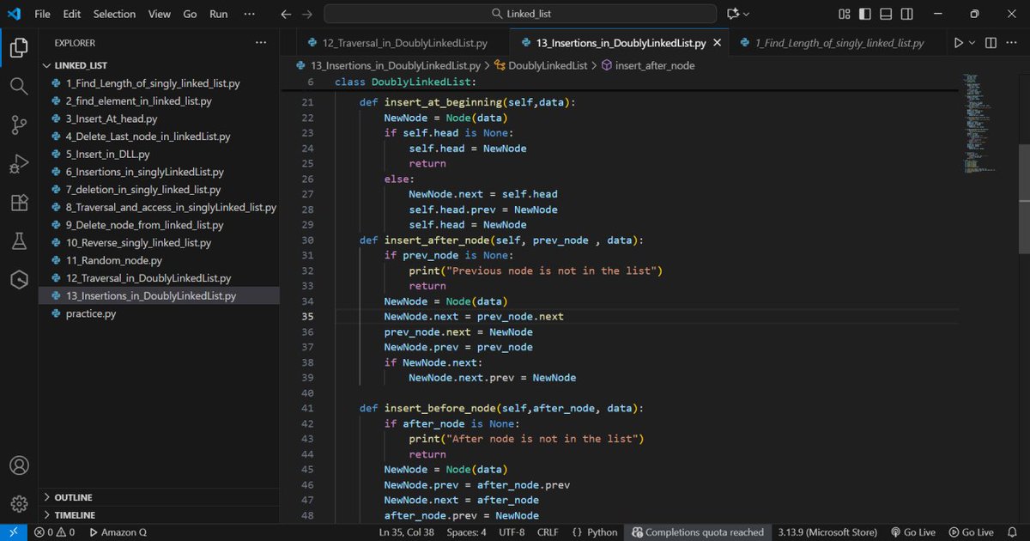The height and width of the screenshot is (541, 1030).
Task: Toggle the secondary side bar
Action: (906, 13)
